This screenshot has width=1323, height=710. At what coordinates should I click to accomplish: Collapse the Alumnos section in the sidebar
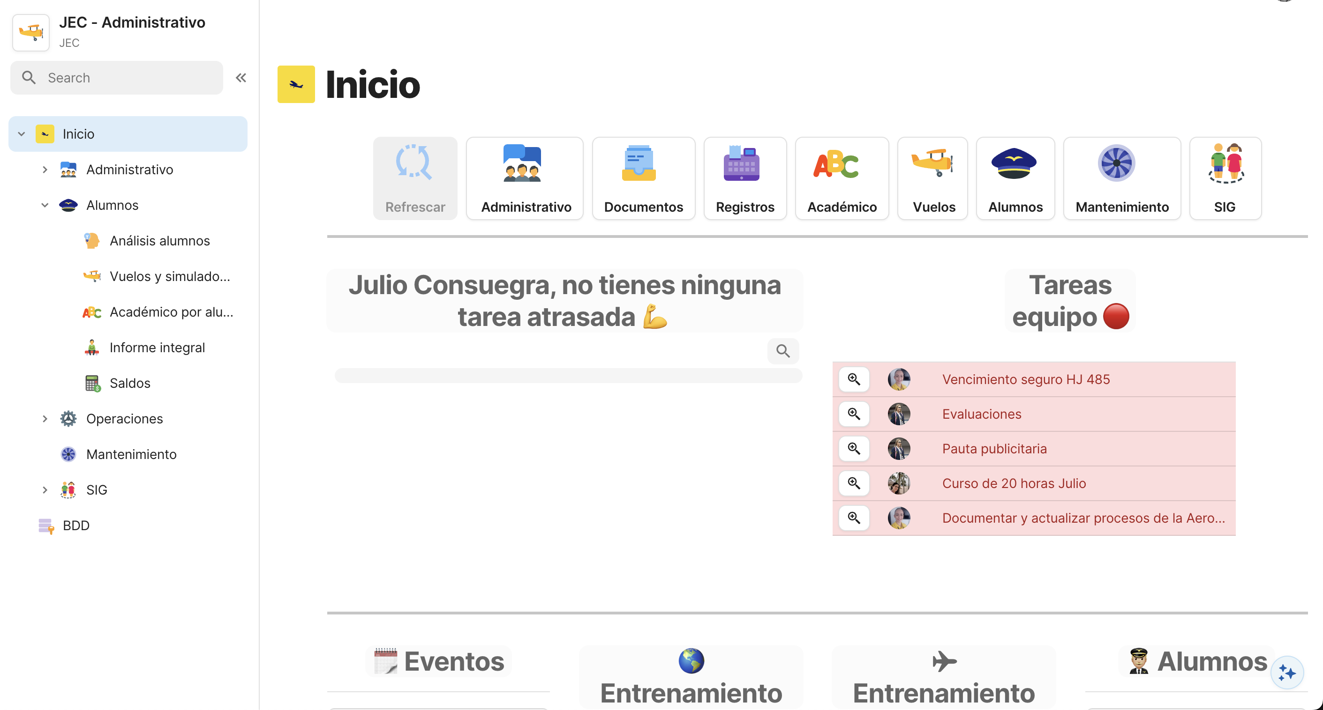[x=45, y=205]
